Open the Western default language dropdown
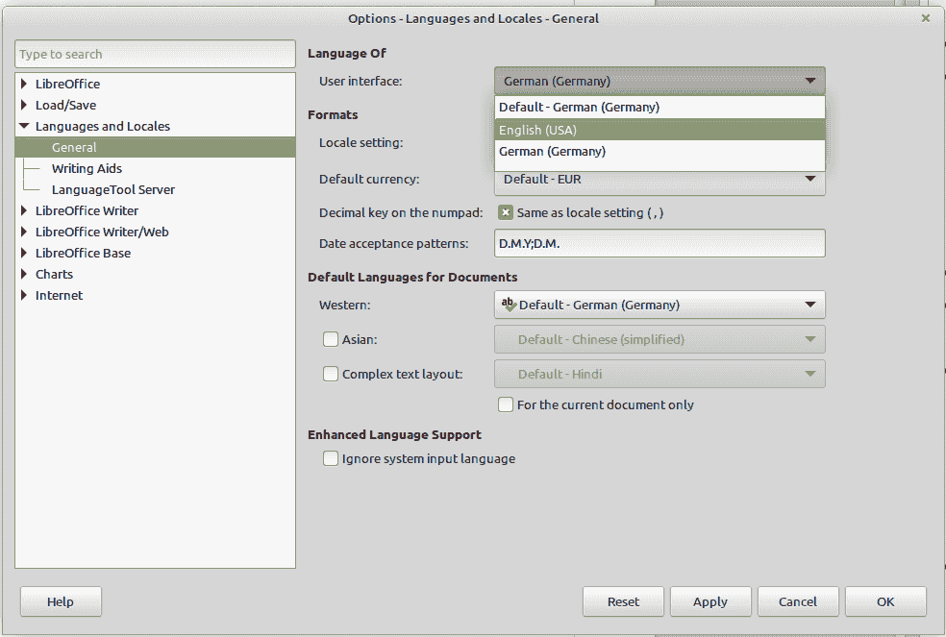The width and height of the screenshot is (946, 637). 660,306
